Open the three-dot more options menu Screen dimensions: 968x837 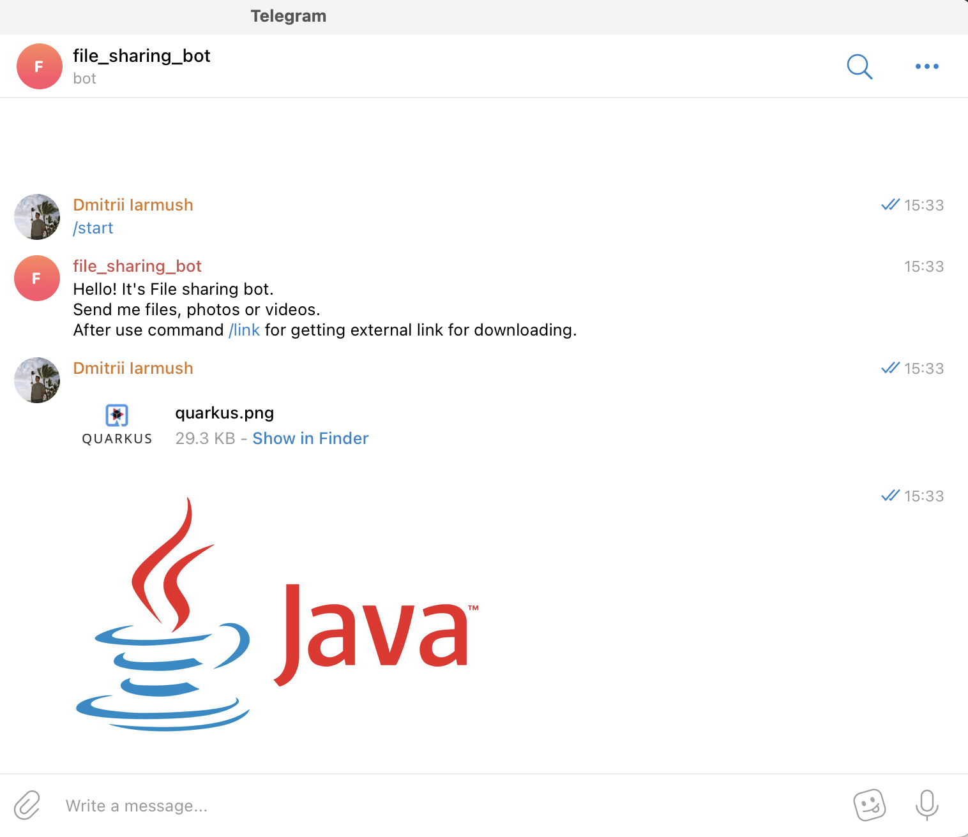[926, 66]
